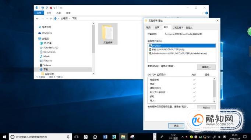
Task: Select the 安全 tab in the properties dialog
Action: [x=166, y=27]
